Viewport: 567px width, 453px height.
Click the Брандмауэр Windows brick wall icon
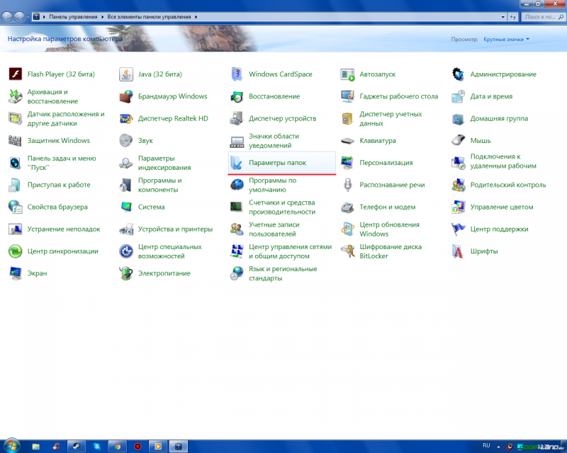pos(126,96)
